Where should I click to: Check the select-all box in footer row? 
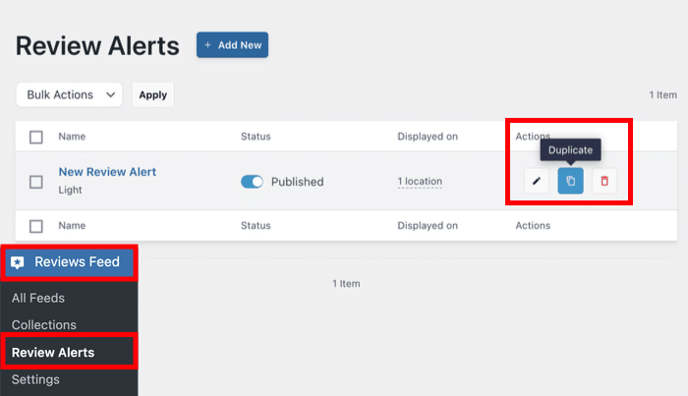(x=36, y=226)
